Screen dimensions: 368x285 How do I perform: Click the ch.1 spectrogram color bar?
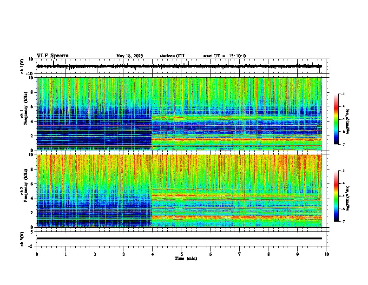336,119
